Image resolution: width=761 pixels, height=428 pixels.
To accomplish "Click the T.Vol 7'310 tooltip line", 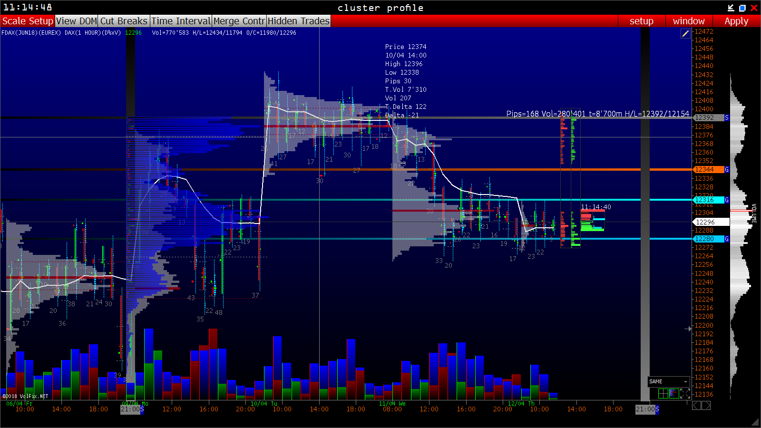I will (x=406, y=89).
